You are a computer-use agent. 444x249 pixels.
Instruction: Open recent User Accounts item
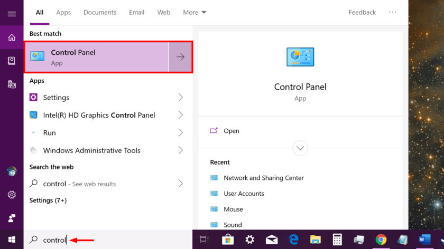(x=244, y=194)
